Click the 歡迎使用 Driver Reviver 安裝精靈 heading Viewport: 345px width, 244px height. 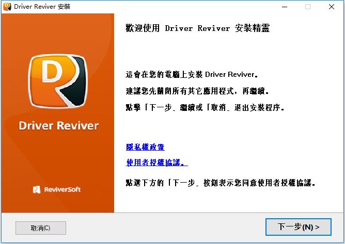197,28
